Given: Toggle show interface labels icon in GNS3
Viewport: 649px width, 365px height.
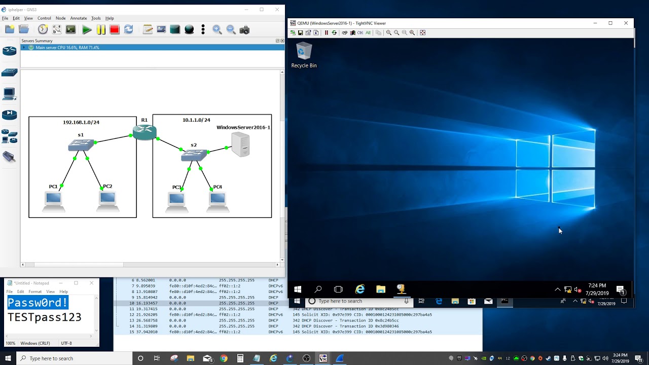Looking at the screenshot, I should (57, 30).
